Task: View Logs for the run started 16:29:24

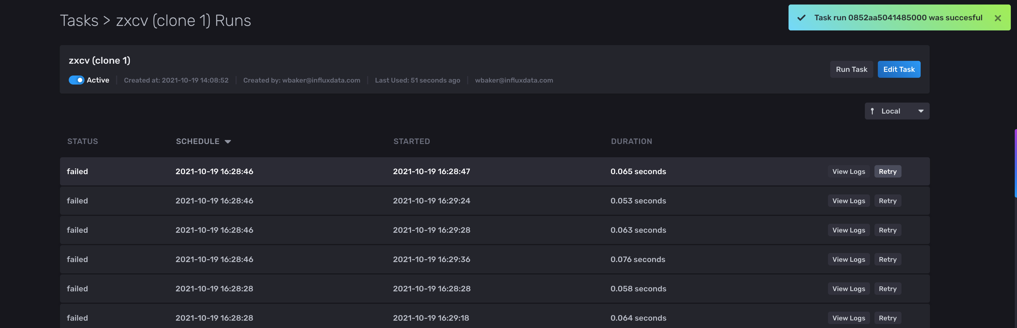Action: [849, 201]
